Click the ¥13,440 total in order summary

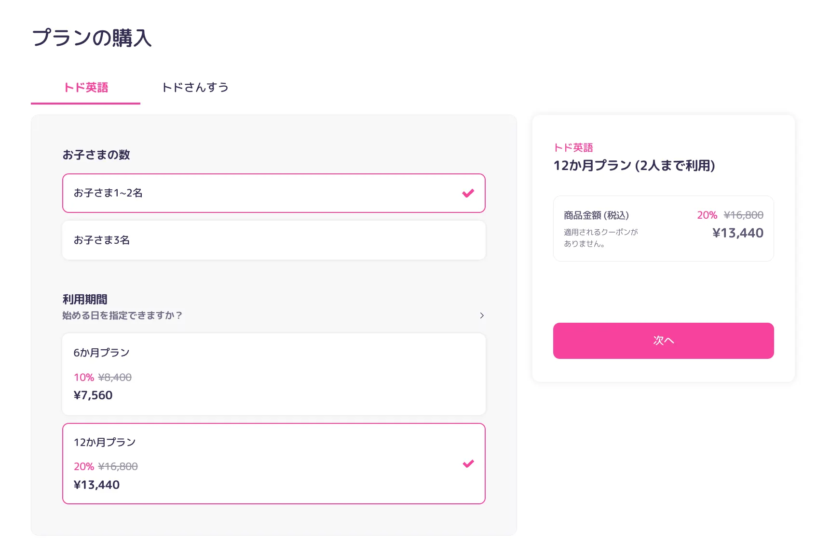point(737,233)
